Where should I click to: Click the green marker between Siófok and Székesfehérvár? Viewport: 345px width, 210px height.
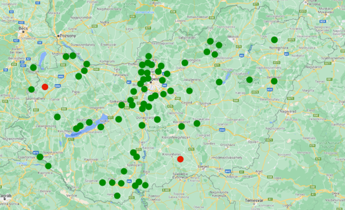click(x=119, y=119)
